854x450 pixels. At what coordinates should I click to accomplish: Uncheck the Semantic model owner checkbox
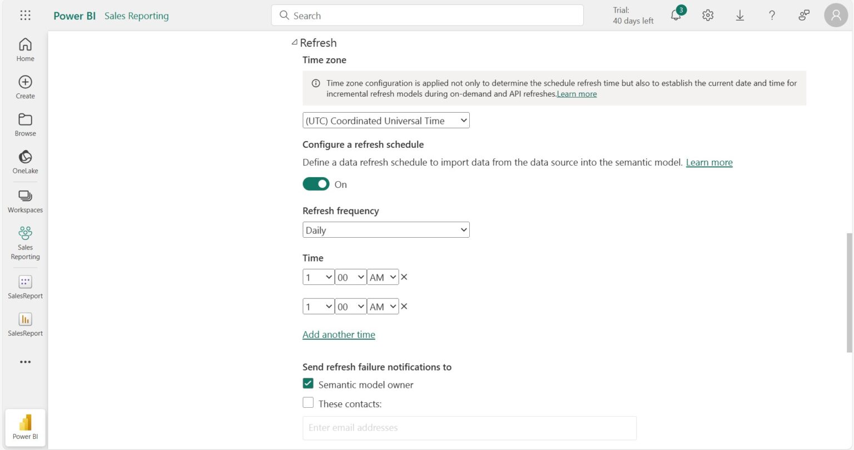pyautogui.click(x=308, y=383)
